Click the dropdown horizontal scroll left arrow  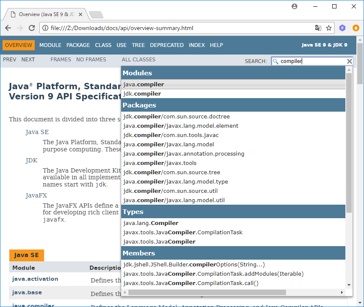pos(125,292)
